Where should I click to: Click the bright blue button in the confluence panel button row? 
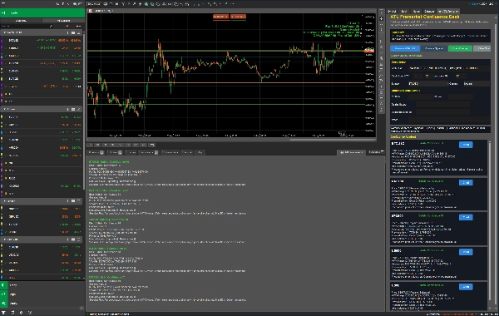pos(405,48)
